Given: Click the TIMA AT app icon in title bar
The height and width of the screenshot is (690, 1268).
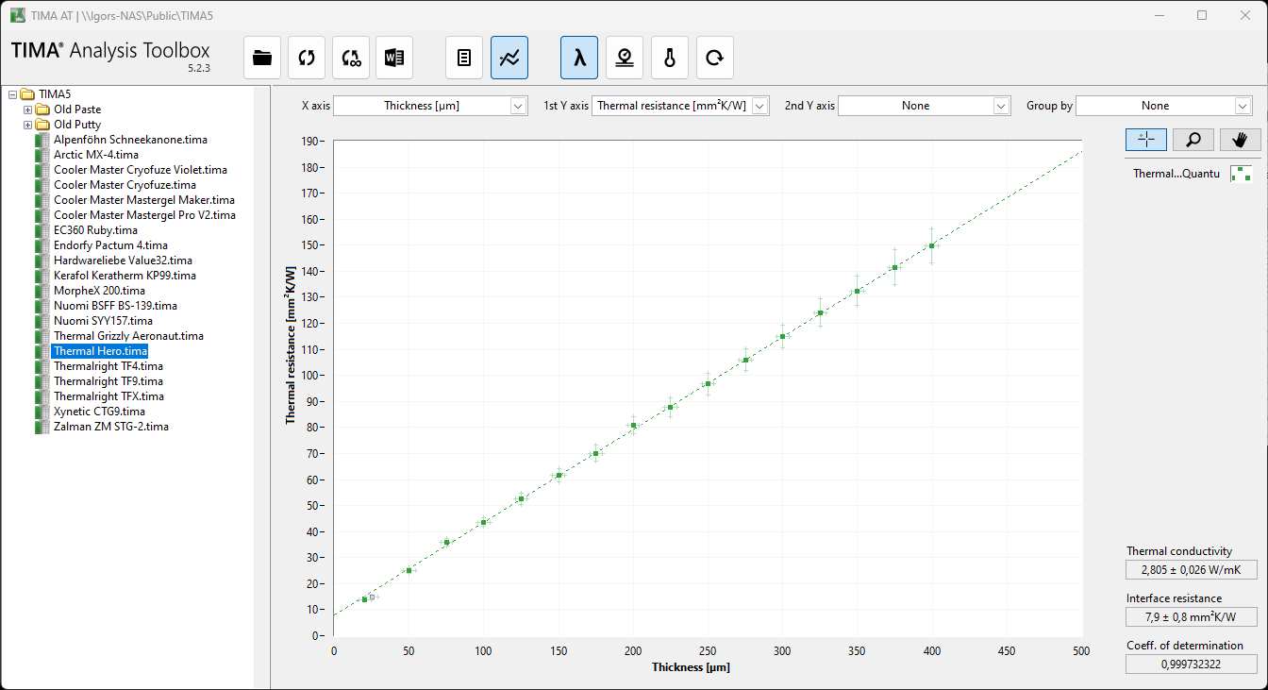Looking at the screenshot, I should [x=17, y=15].
